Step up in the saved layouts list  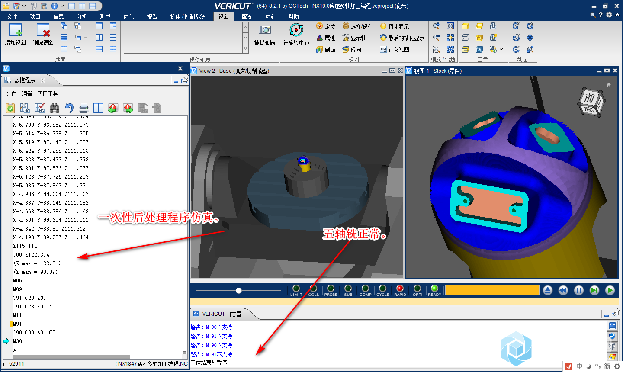click(246, 28)
